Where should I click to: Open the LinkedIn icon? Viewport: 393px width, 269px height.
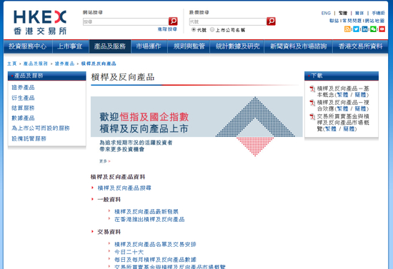(364, 29)
